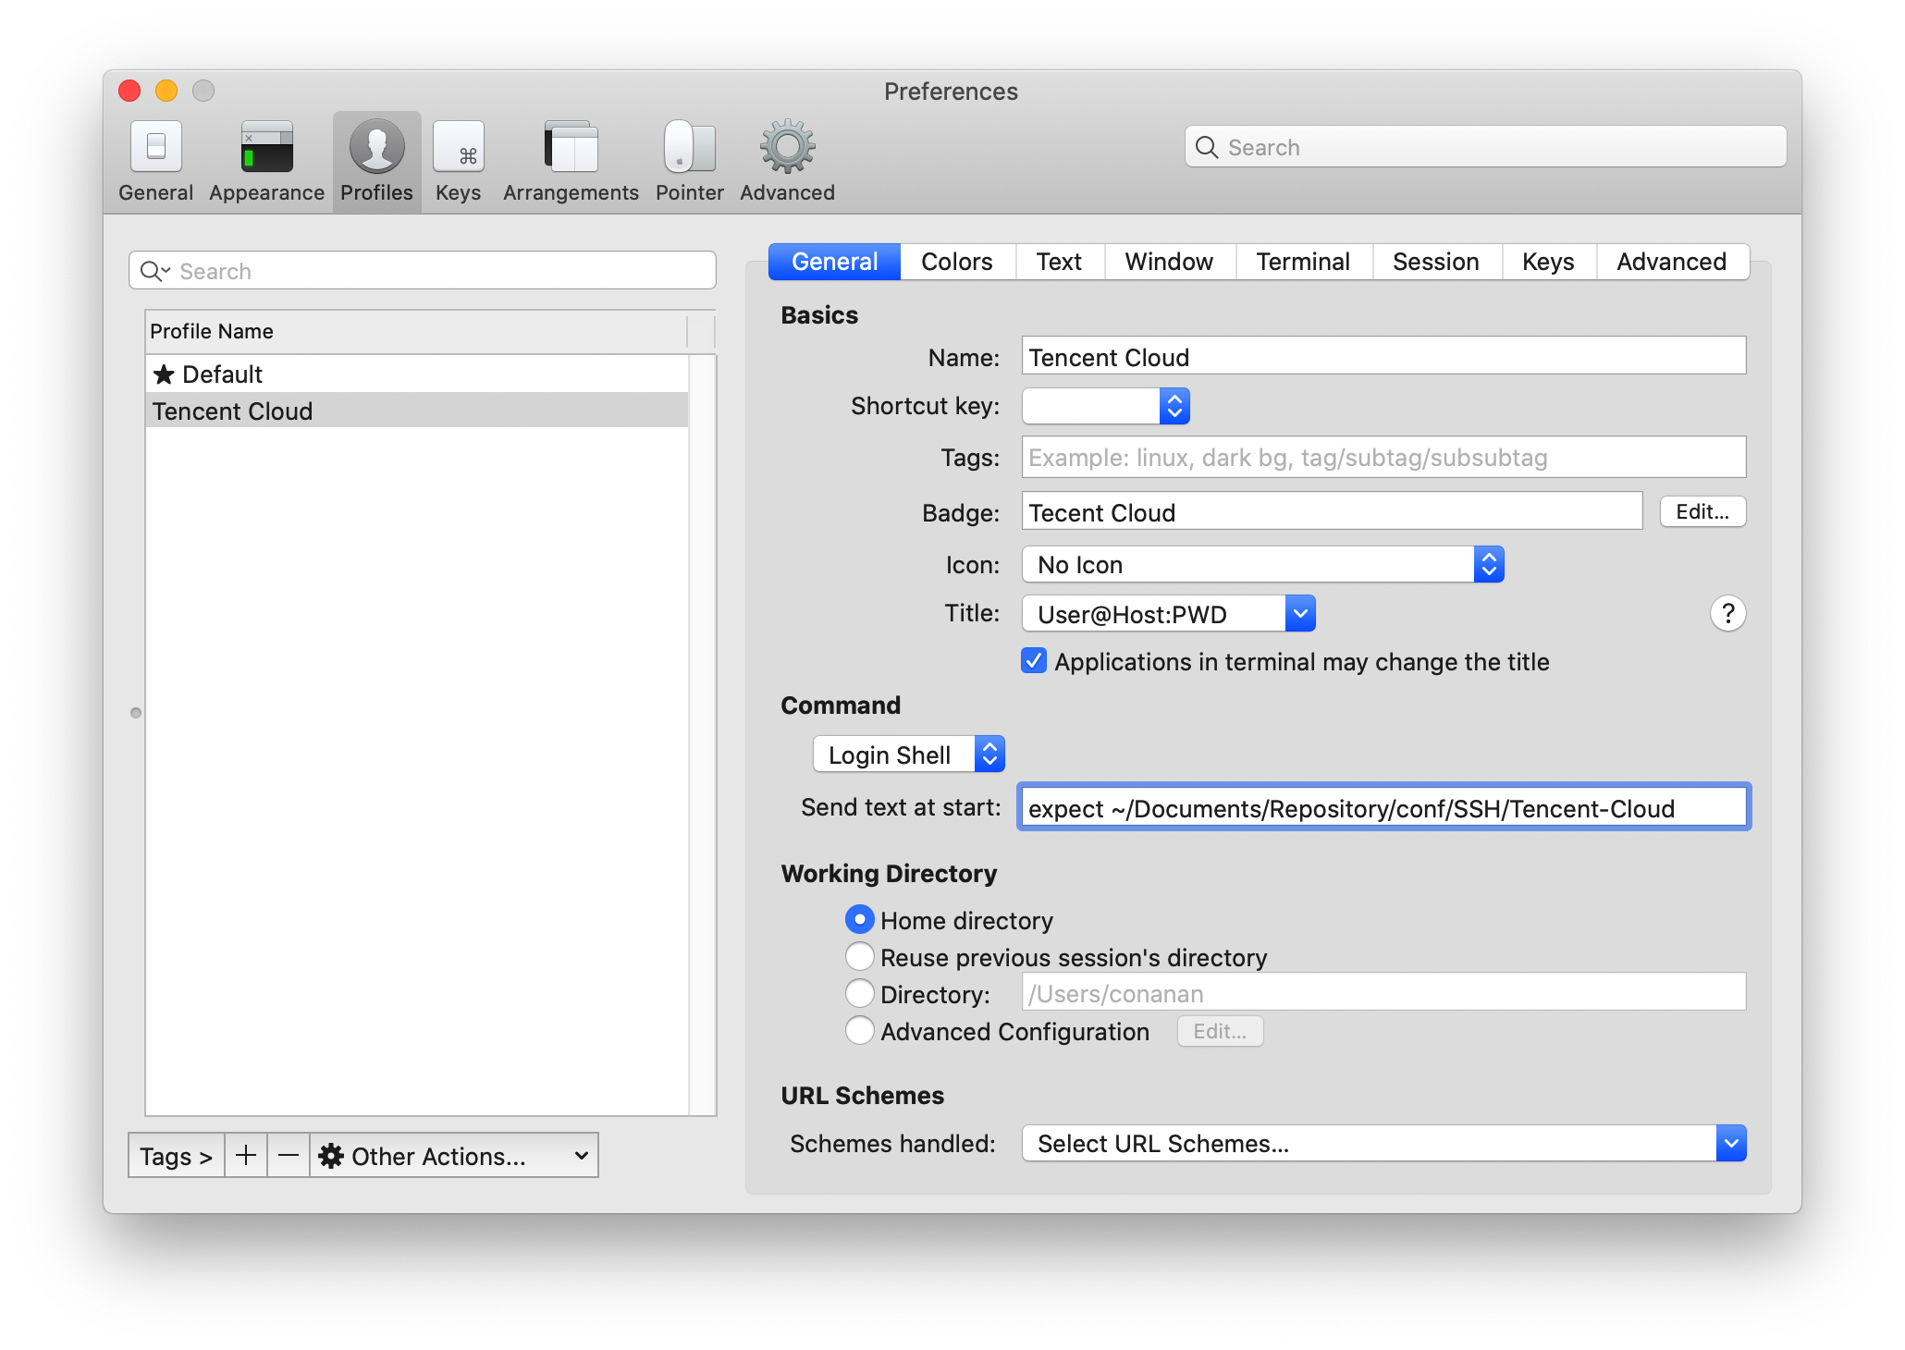Select Reuse previous session's directory option

pos(860,957)
